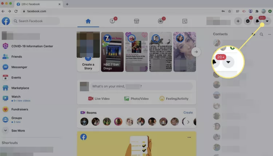Open the notifications bell icon
The image size is (273, 156).
pyautogui.click(x=257, y=21)
